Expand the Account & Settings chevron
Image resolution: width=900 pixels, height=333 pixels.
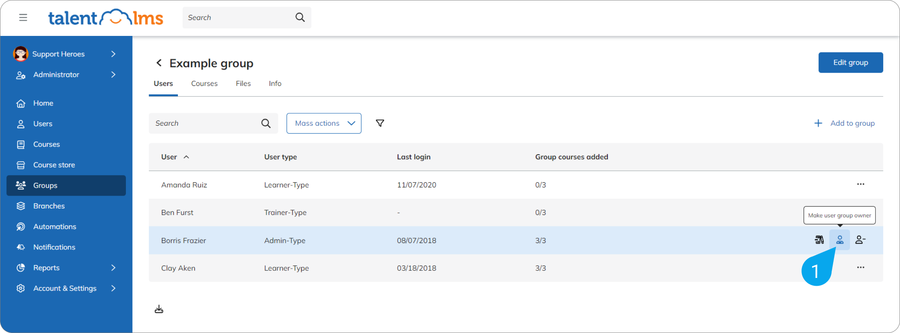113,288
